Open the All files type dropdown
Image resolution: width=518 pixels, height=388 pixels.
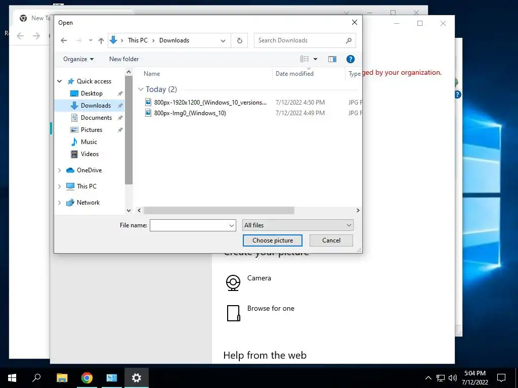297,225
